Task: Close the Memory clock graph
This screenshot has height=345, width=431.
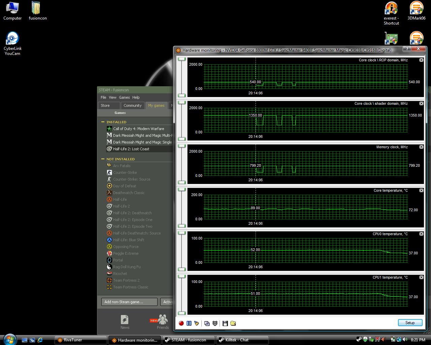Action: [421, 147]
